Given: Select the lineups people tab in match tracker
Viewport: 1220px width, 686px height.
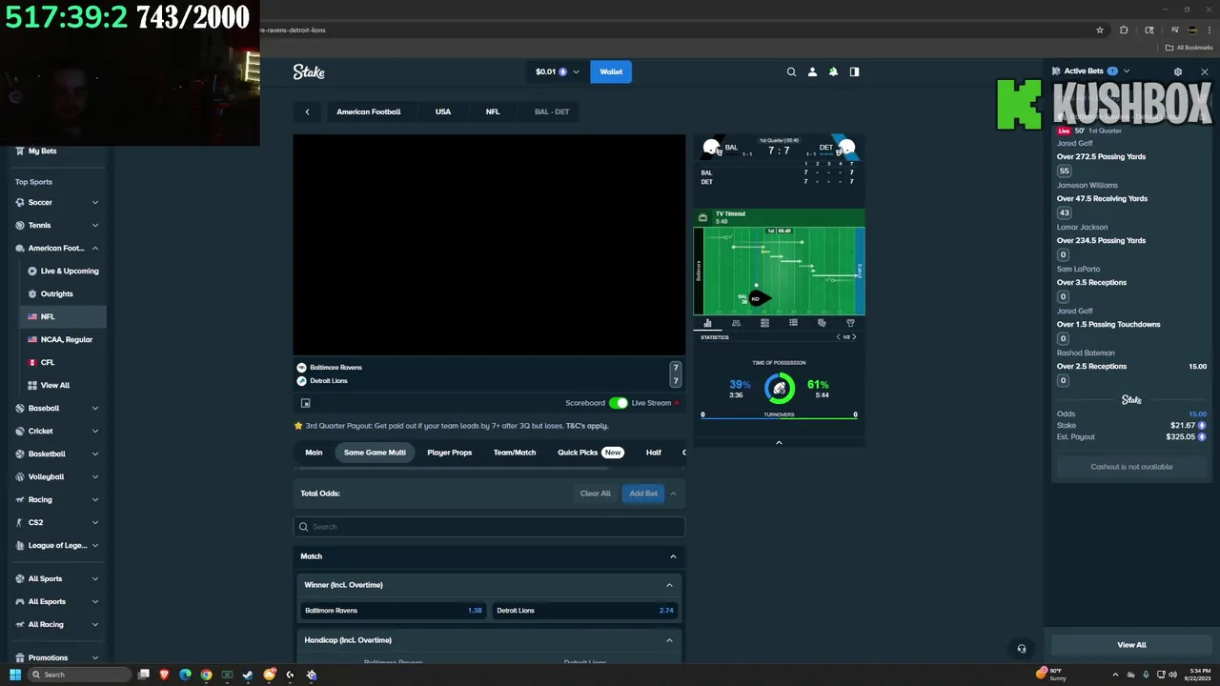Looking at the screenshot, I should pyautogui.click(x=736, y=323).
